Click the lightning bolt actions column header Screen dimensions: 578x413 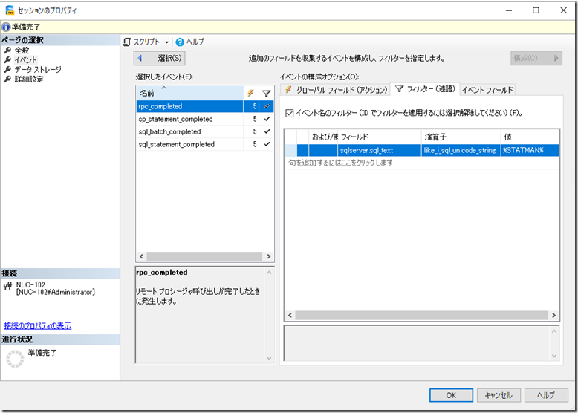tap(250, 94)
